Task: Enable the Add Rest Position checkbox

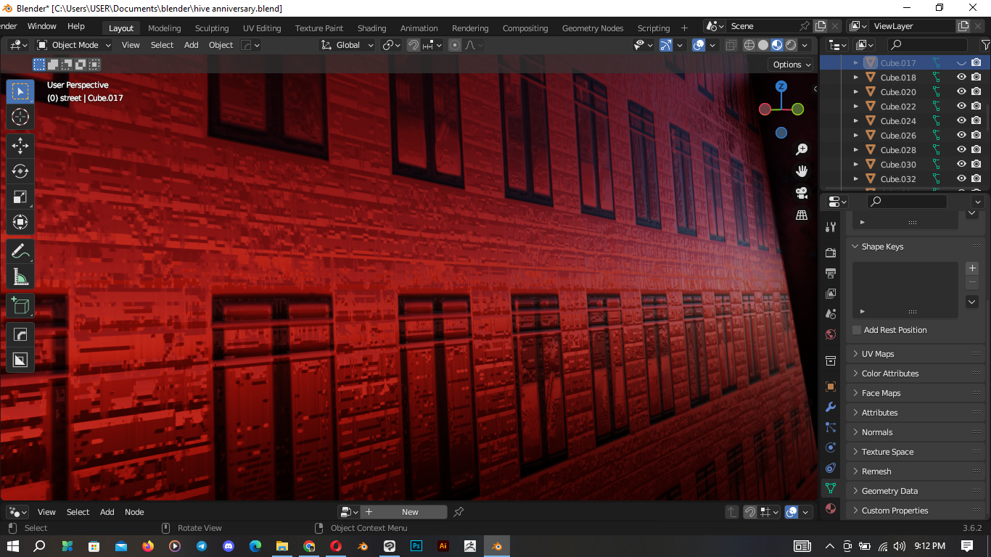Action: click(x=857, y=330)
